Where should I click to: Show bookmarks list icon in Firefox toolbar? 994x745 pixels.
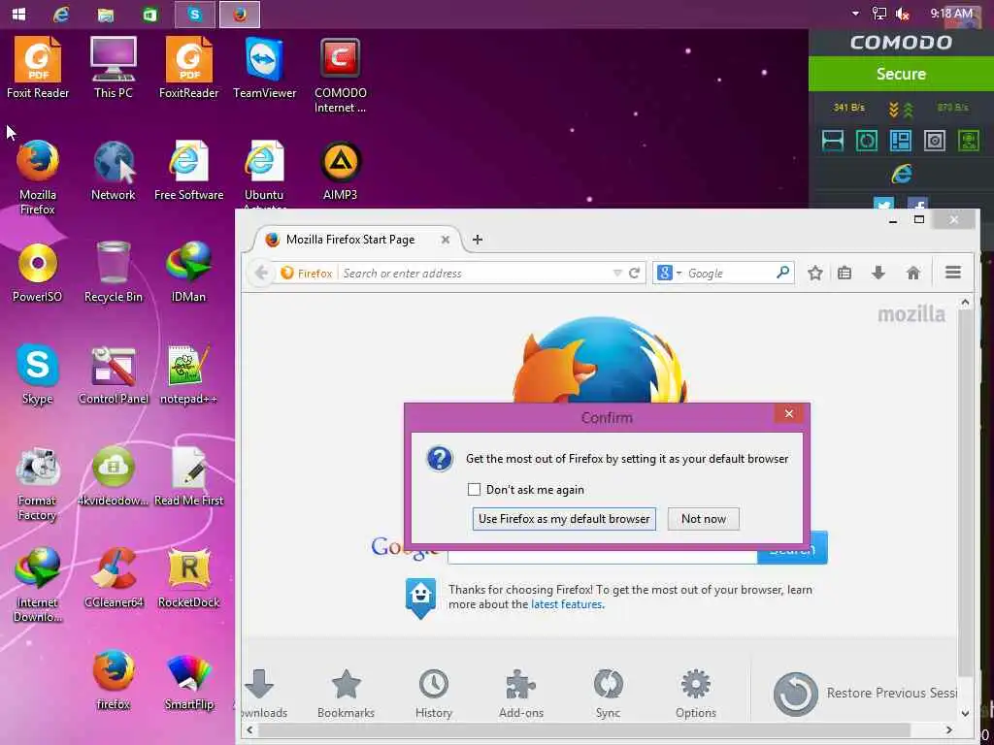tap(845, 273)
